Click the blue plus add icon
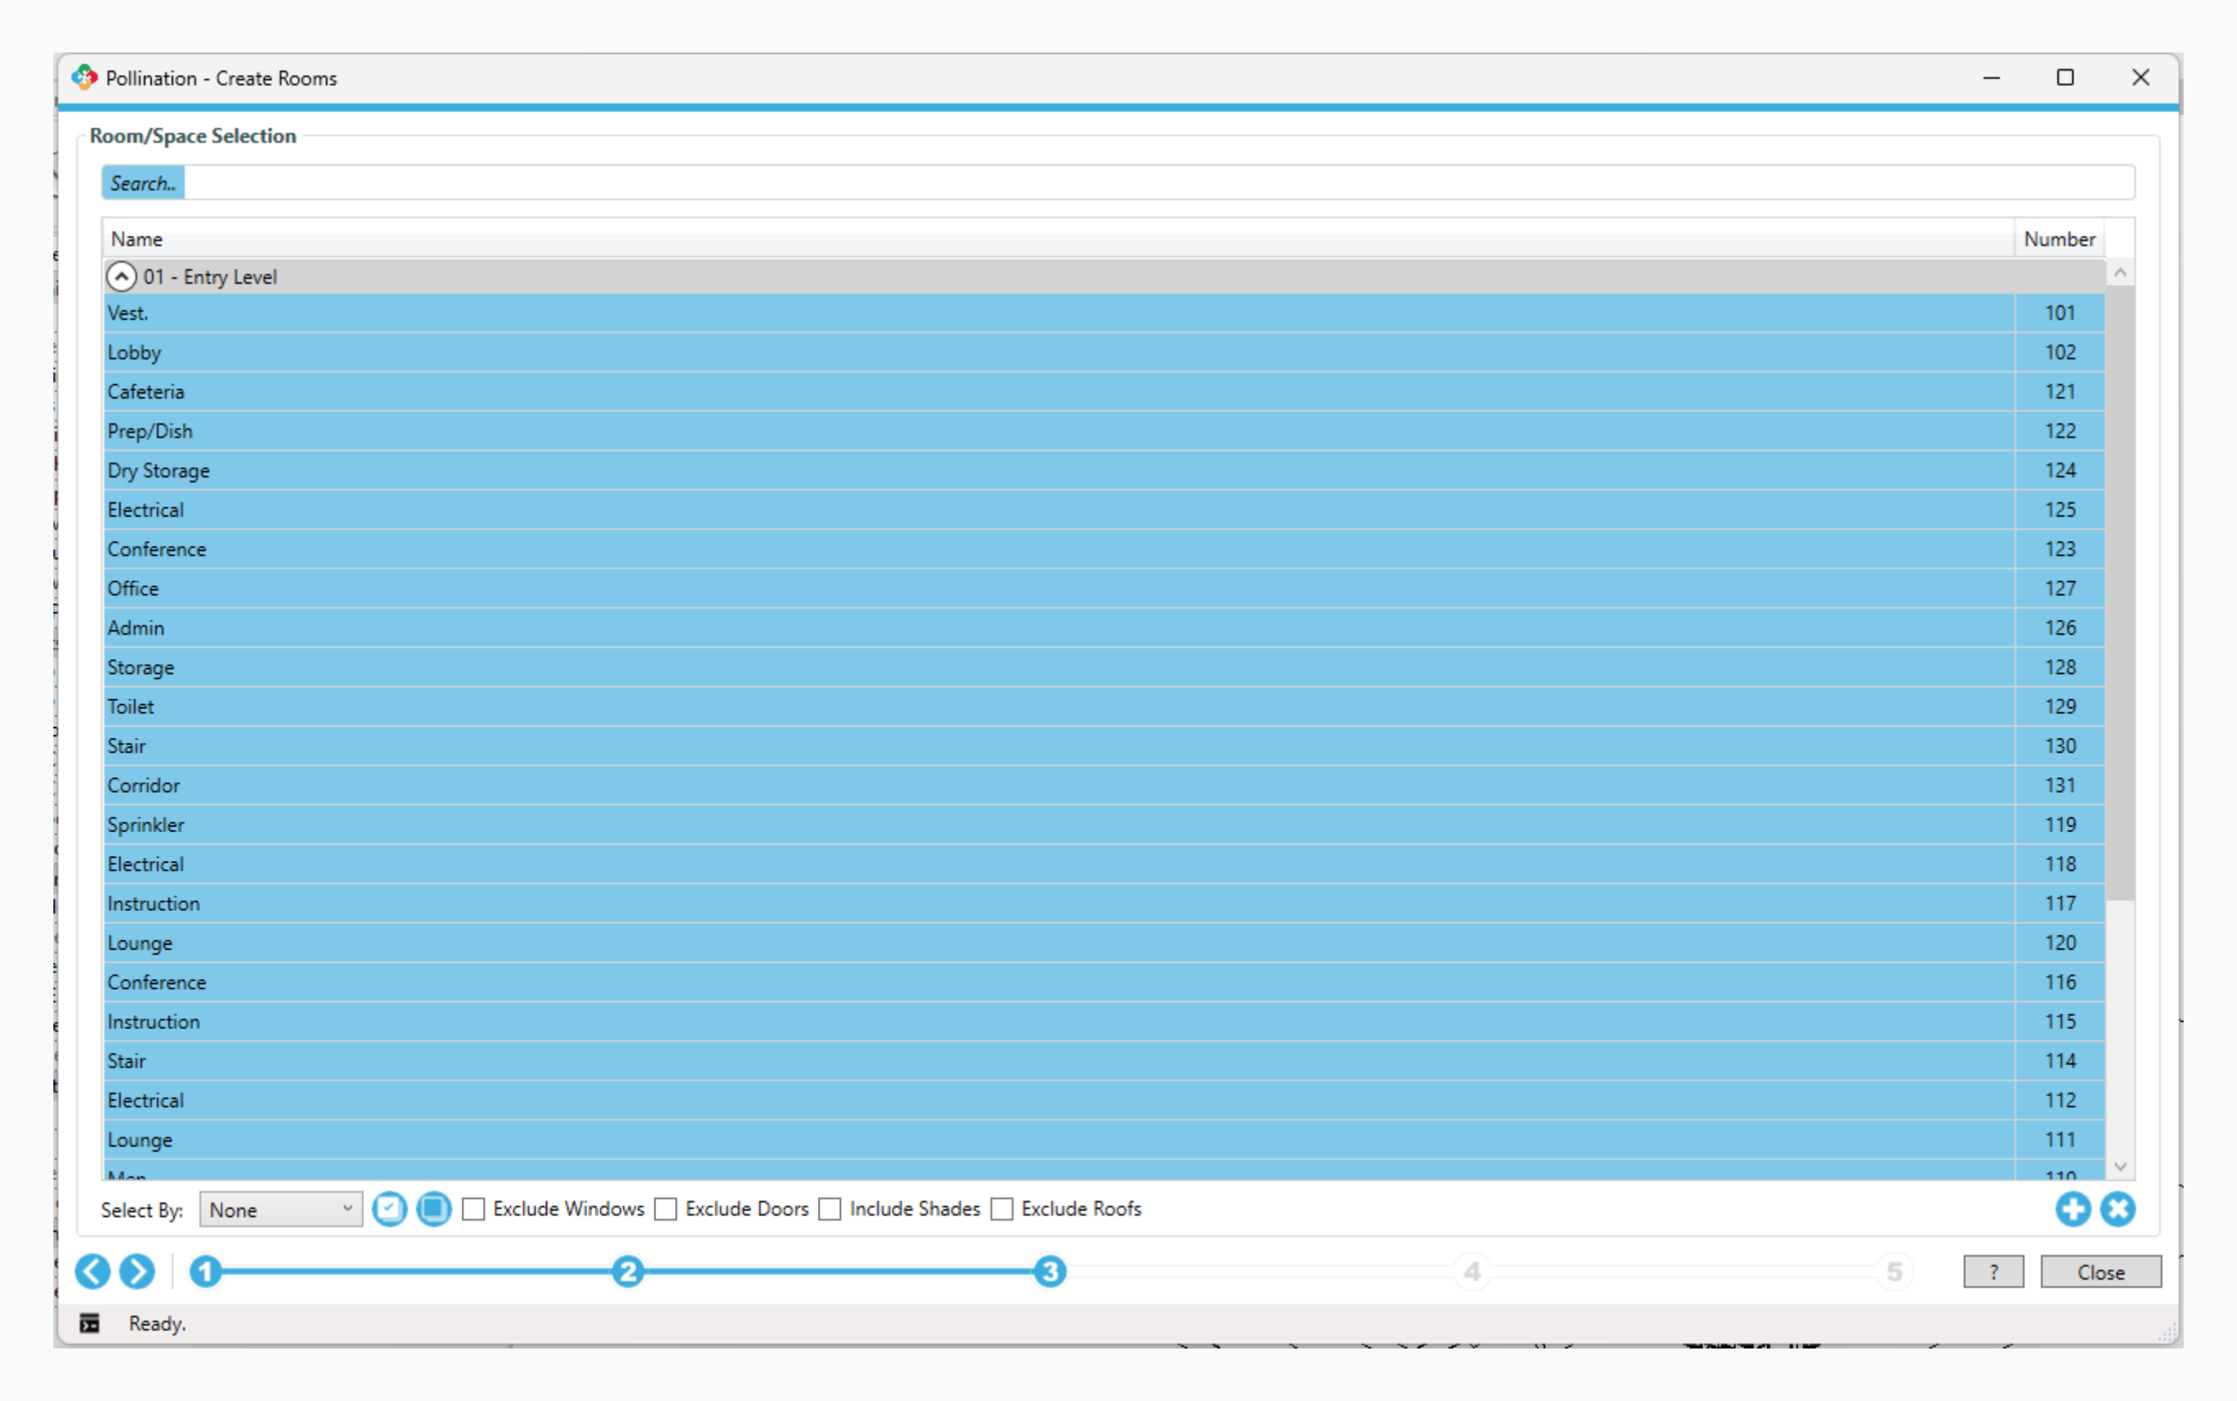The height and width of the screenshot is (1401, 2237). pos(2072,1209)
